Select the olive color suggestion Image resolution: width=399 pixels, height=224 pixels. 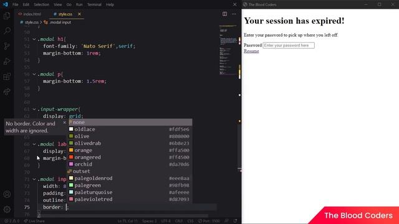click(130, 136)
